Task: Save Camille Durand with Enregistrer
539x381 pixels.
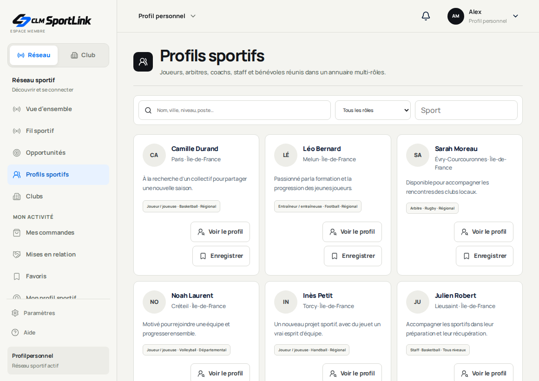Action: 221,256
